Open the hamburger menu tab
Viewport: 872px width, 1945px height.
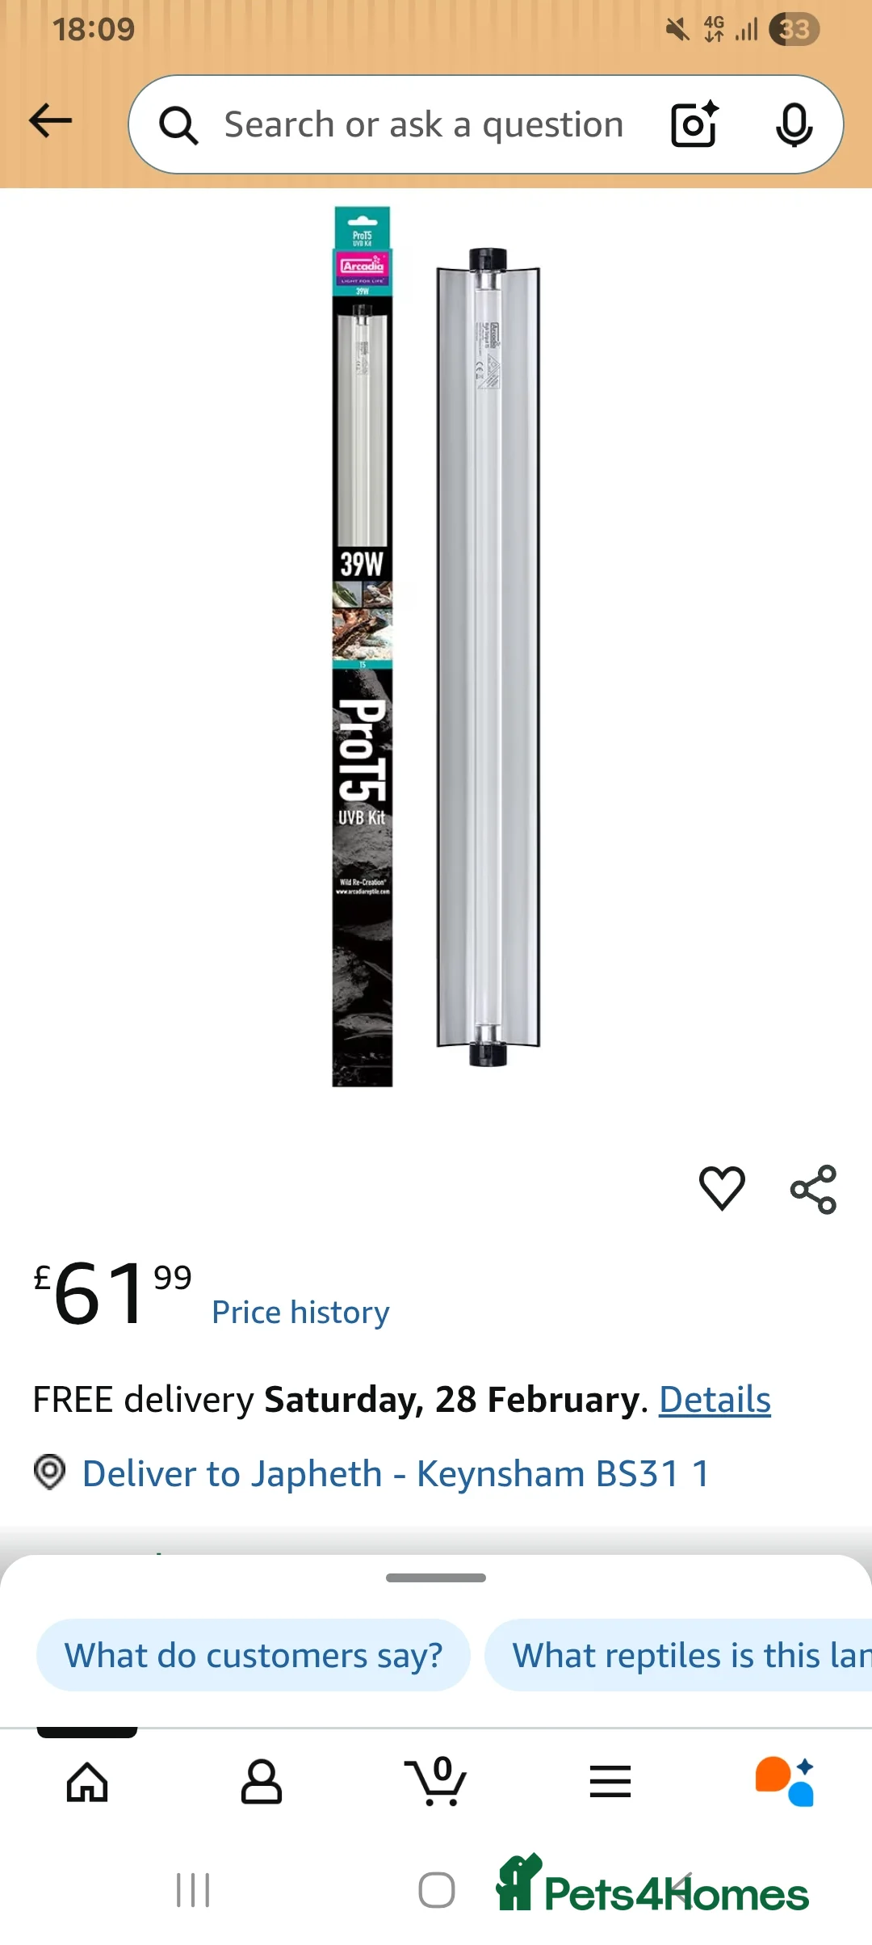coord(610,1782)
